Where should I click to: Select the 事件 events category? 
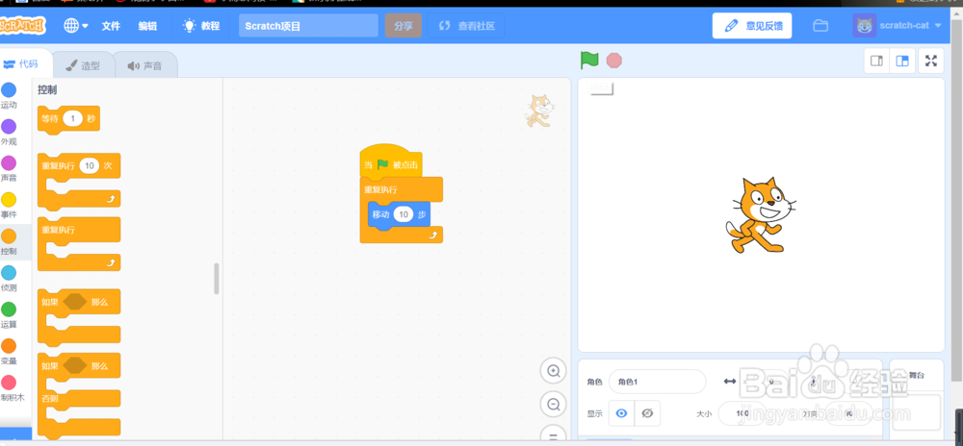[9, 206]
